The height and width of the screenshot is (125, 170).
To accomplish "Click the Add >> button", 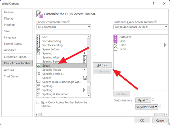I will pos(102,65).
